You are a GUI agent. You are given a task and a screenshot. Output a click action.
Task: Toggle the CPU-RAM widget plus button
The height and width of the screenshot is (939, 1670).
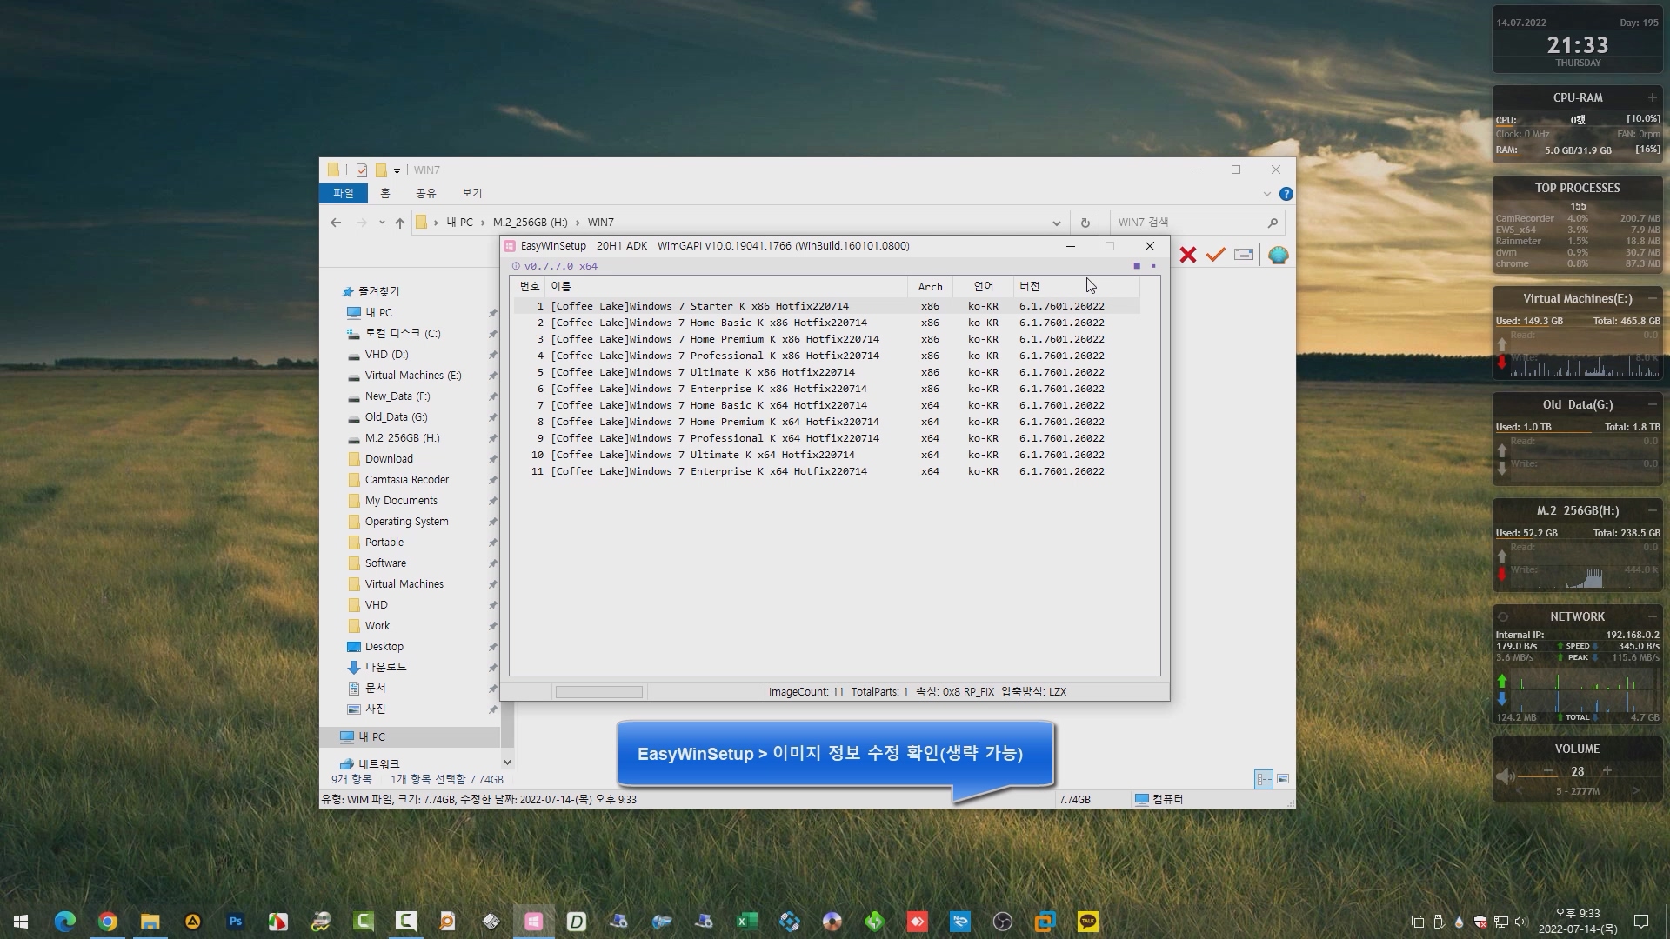pyautogui.click(x=1652, y=97)
